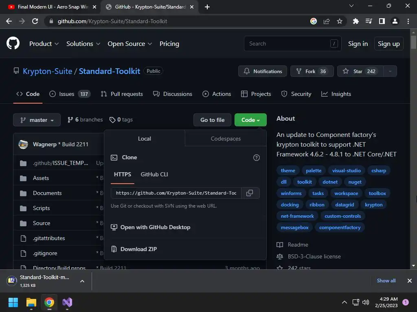The width and height of the screenshot is (417, 312).
Task: Expand the Solutions menu
Action: click(x=83, y=44)
